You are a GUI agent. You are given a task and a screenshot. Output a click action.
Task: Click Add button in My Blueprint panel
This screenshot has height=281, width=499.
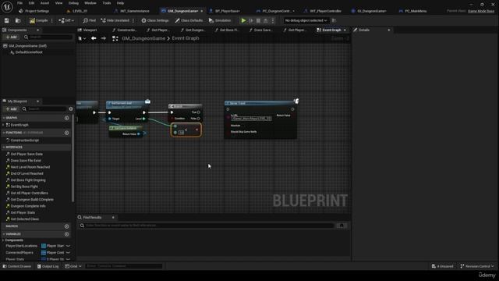(x=11, y=108)
